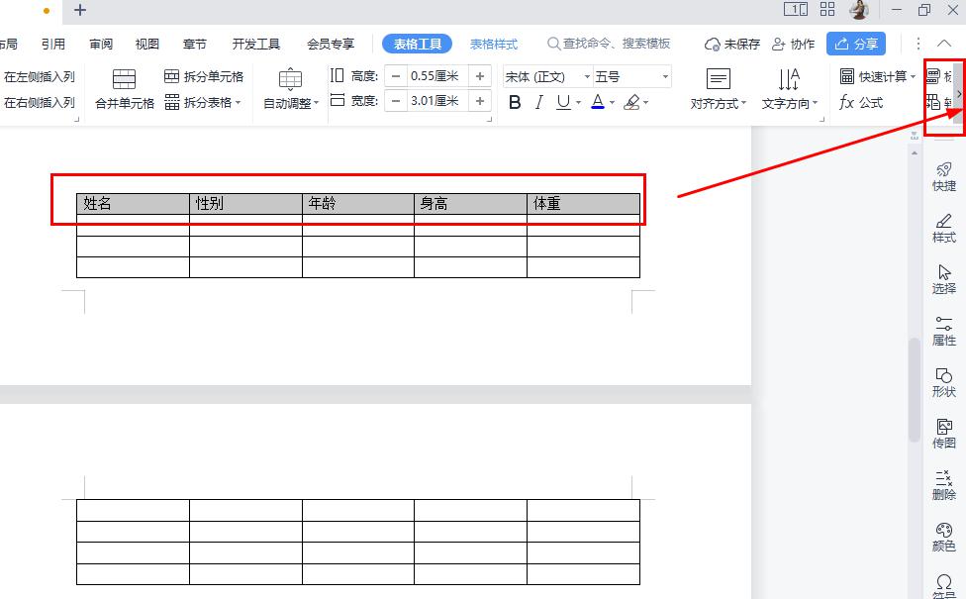Click the reading layout window icon
The image size is (966, 599).
click(x=796, y=9)
